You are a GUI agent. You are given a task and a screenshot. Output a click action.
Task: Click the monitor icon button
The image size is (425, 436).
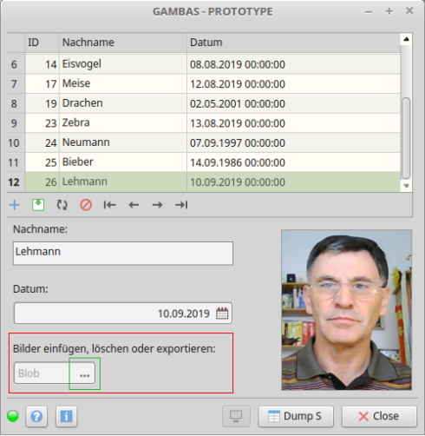coord(236,417)
